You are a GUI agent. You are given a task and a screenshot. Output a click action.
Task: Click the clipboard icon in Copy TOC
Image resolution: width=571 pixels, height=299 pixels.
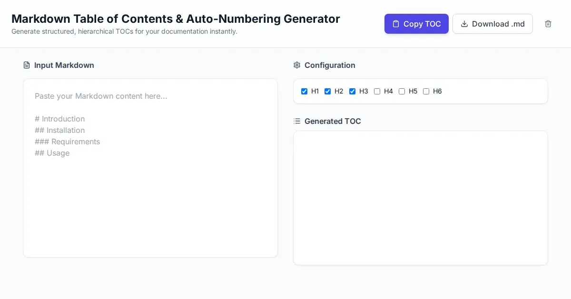coord(395,24)
